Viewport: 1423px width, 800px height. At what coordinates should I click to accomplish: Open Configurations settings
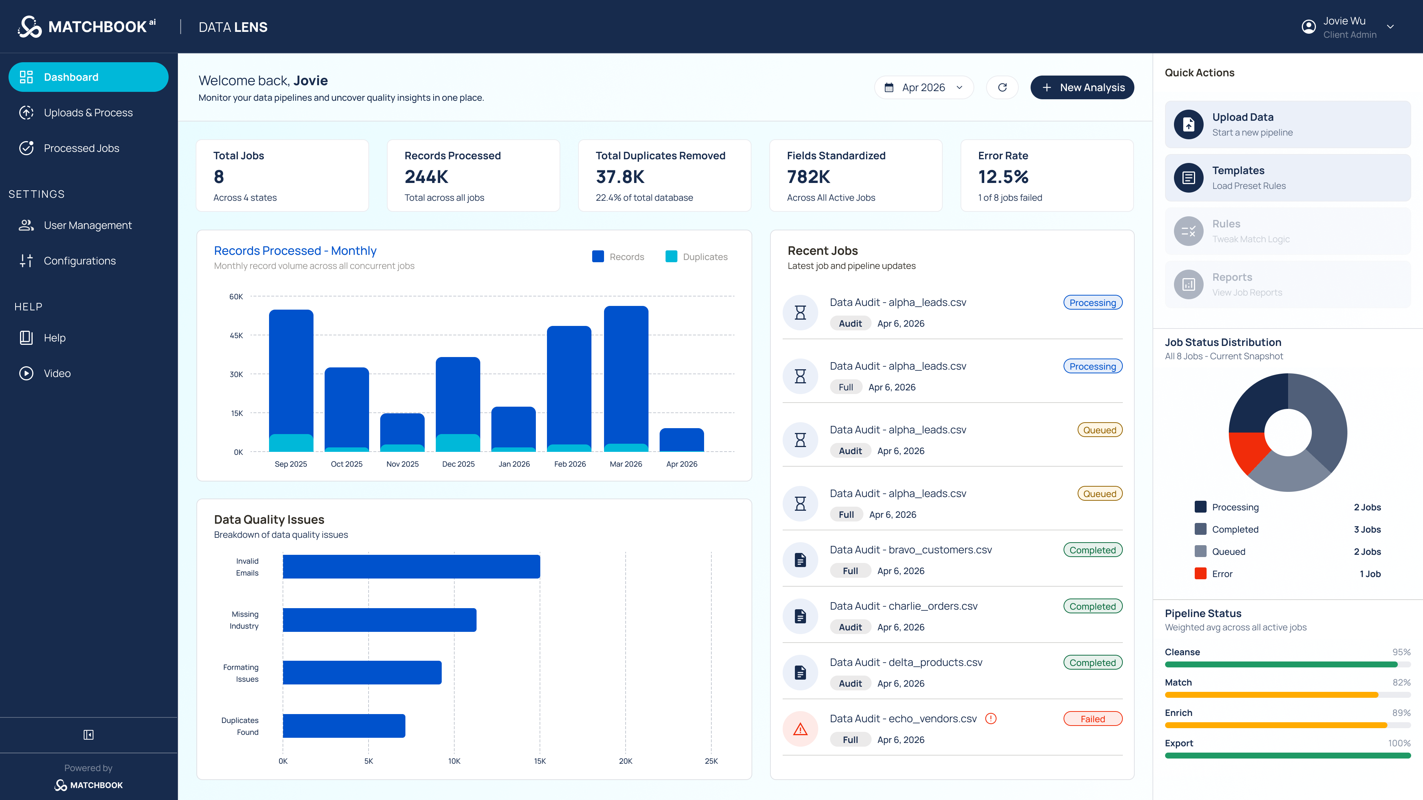(x=89, y=261)
